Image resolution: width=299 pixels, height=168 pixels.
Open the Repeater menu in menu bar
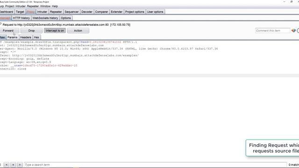(33, 6)
